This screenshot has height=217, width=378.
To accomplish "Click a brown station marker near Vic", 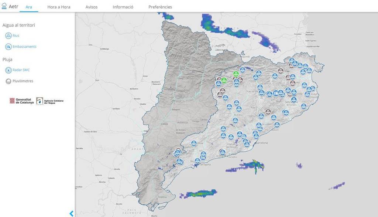I will tap(268, 112).
